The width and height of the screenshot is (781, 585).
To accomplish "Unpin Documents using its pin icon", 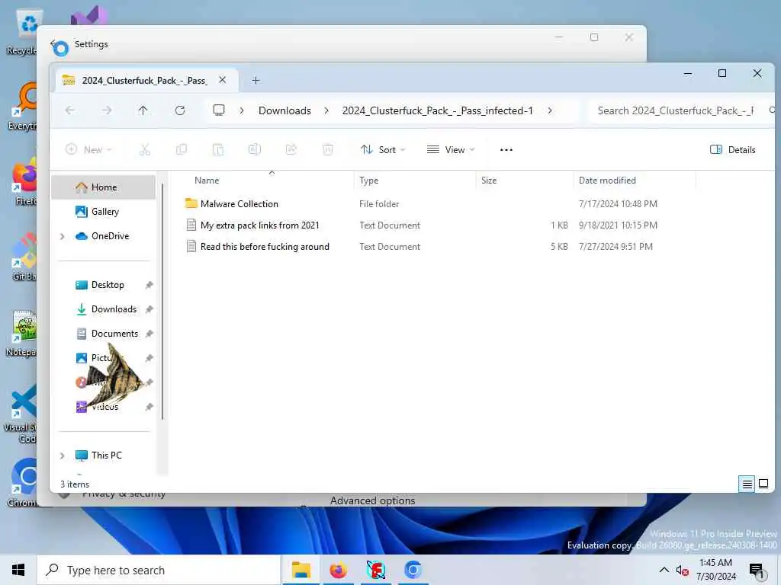I will click(149, 334).
